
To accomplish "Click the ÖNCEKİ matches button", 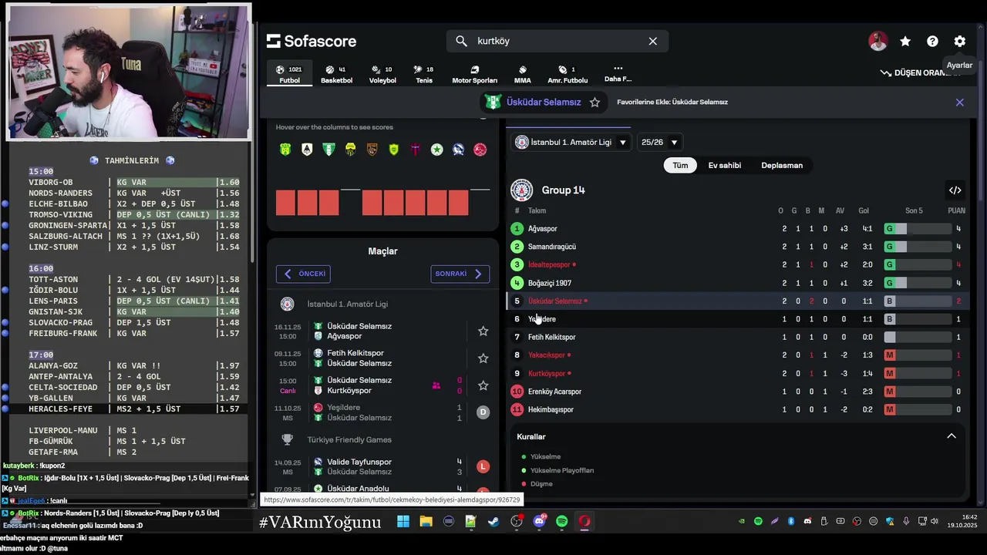I will click(x=303, y=274).
